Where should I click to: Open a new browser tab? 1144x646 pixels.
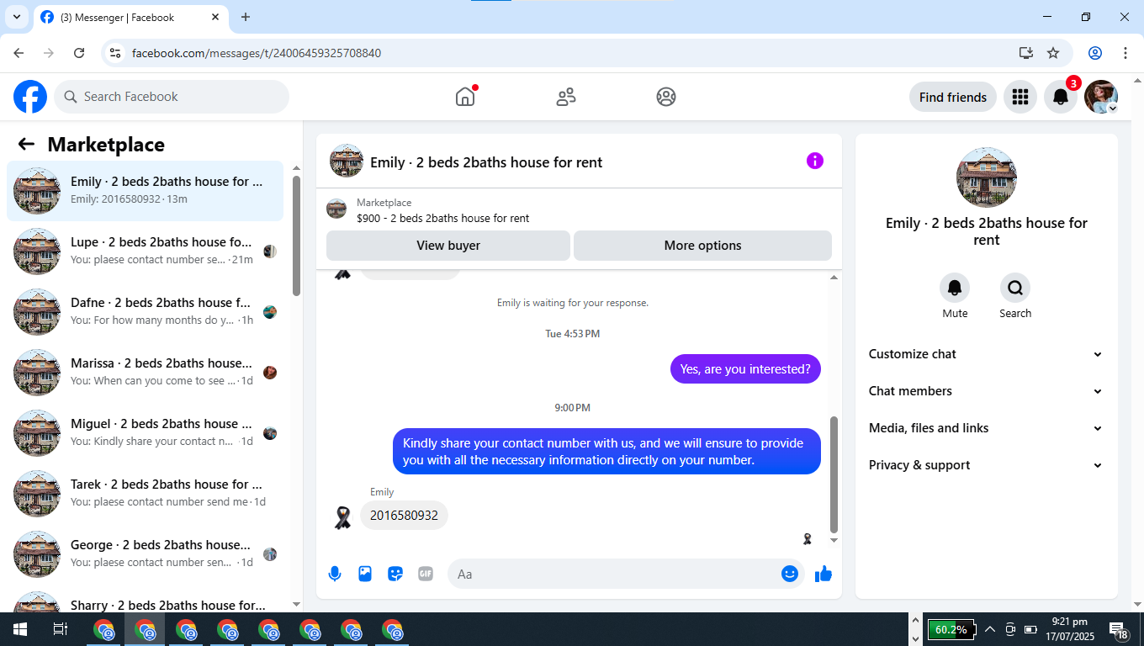point(246,17)
